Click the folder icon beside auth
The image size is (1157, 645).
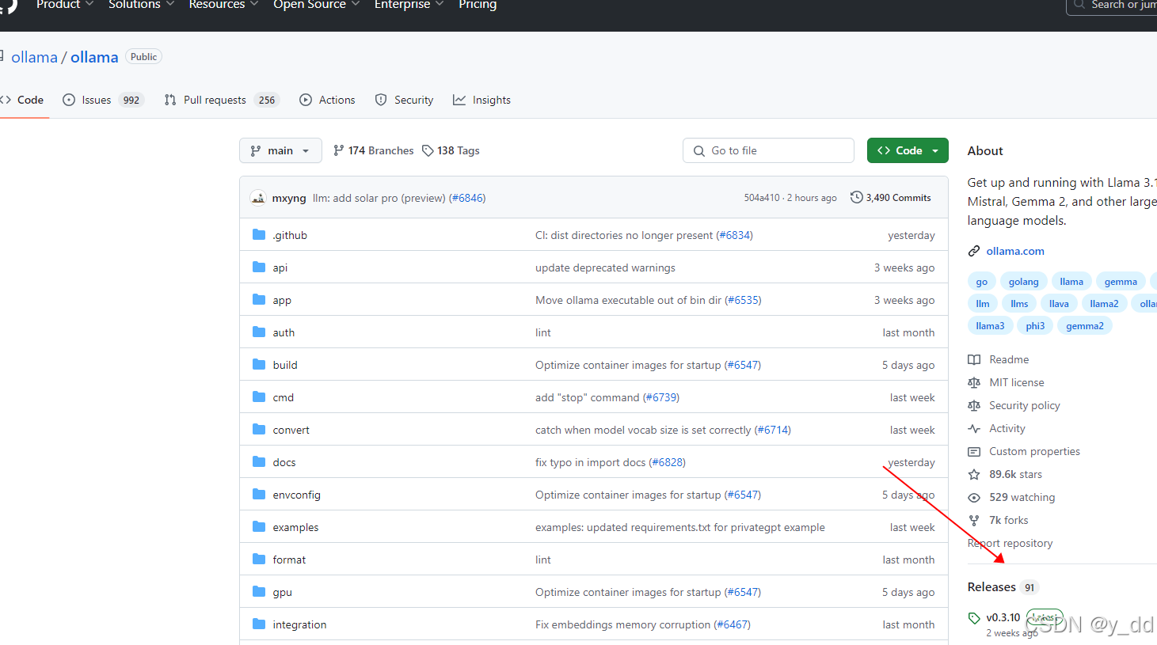click(x=259, y=332)
